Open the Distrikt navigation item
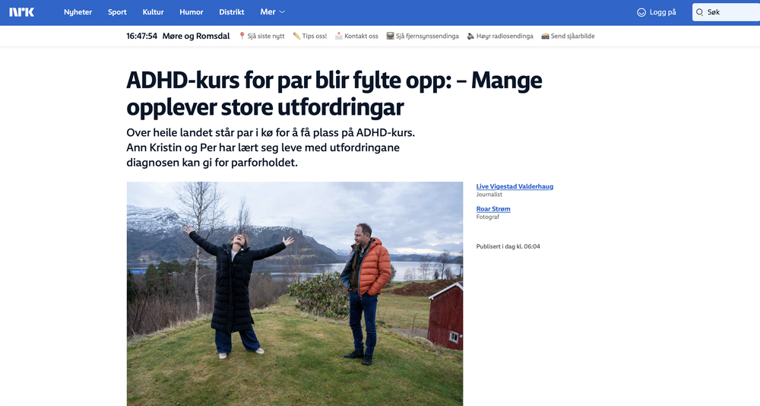The image size is (760, 406). [x=231, y=12]
